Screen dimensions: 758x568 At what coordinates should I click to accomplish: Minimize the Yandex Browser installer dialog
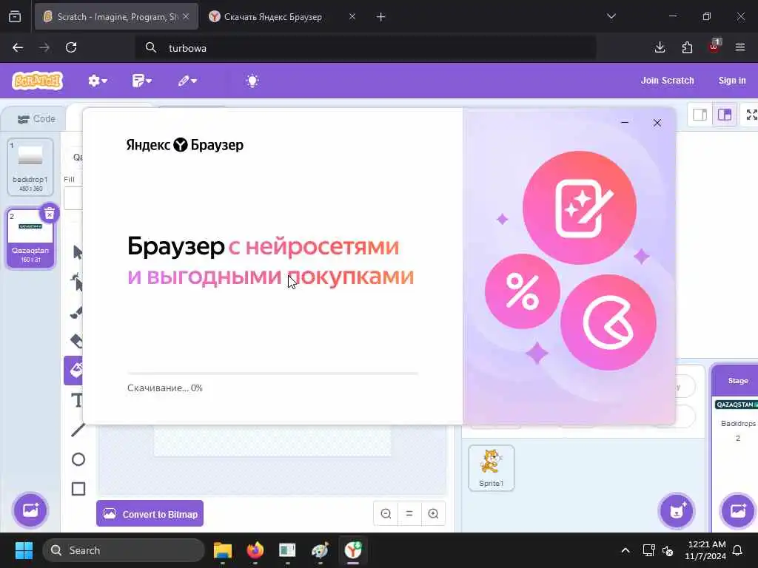coord(625,124)
